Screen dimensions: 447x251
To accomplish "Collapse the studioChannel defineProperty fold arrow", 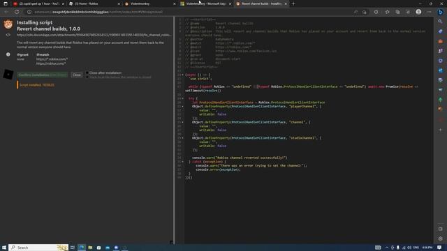I will pos(183,138).
